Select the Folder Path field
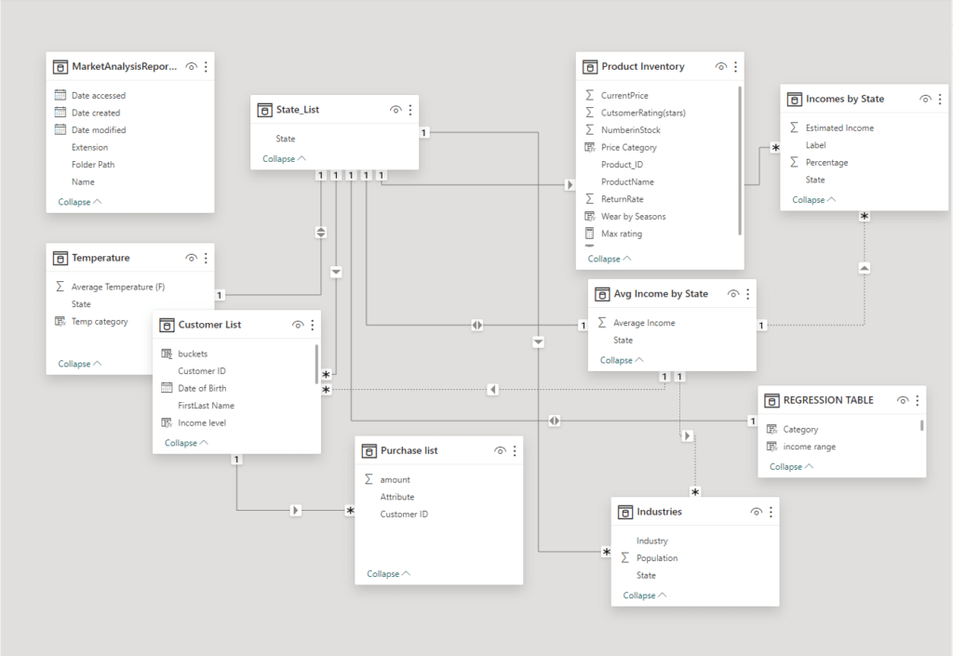 coord(93,165)
